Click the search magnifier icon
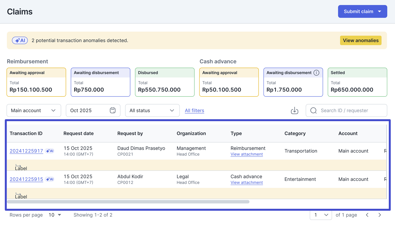The image size is (395, 242). 313,111
